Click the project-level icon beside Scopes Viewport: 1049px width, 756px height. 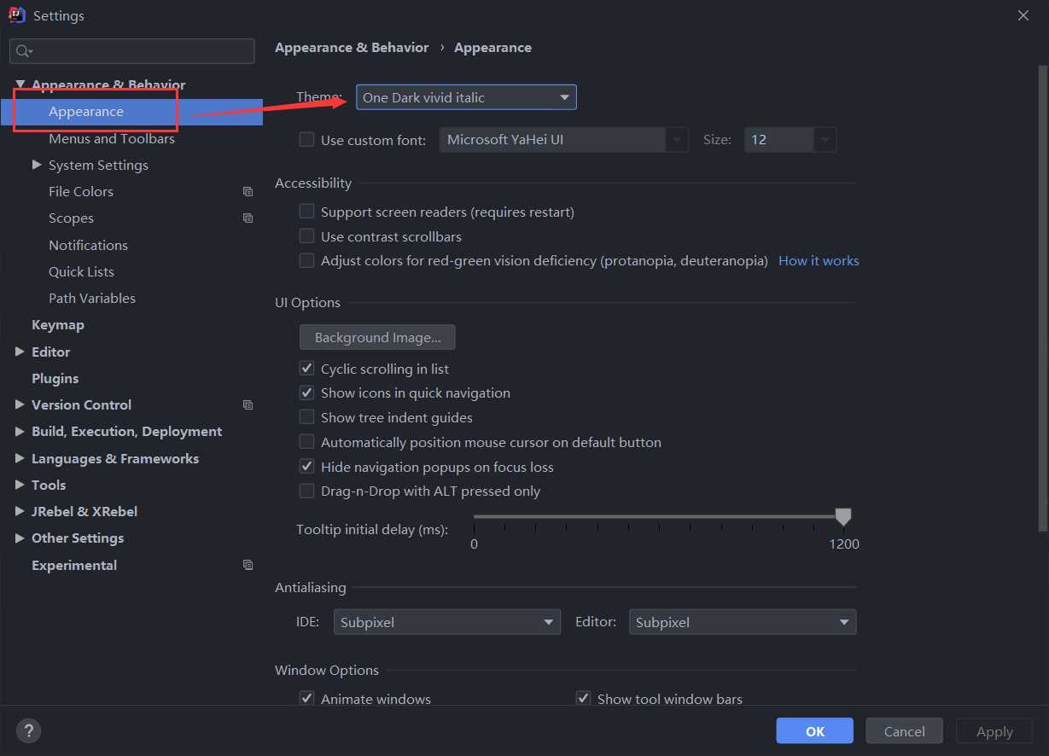(x=248, y=218)
